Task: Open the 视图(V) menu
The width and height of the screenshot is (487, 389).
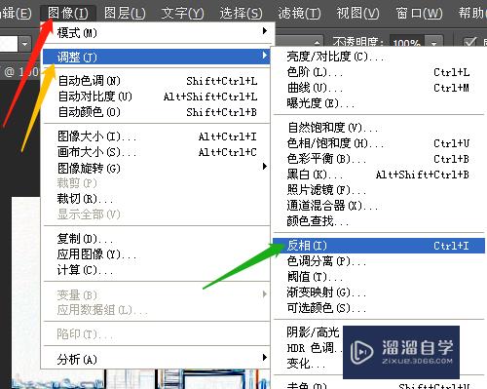Action: pos(357,14)
